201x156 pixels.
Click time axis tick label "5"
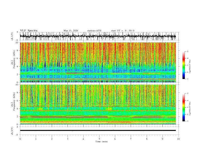(99, 139)
